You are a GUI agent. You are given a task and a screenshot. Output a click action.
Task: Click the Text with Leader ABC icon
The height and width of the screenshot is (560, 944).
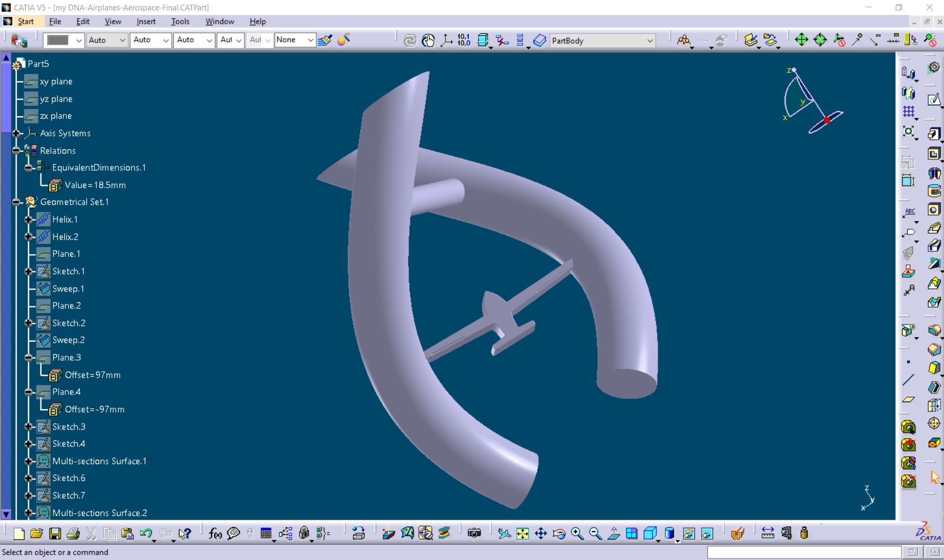click(x=910, y=213)
